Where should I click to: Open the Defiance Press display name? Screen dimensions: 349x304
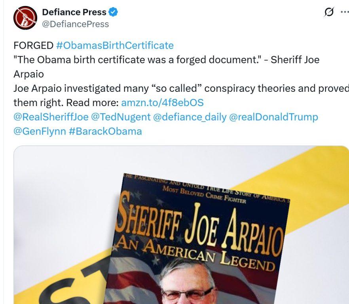click(x=74, y=12)
